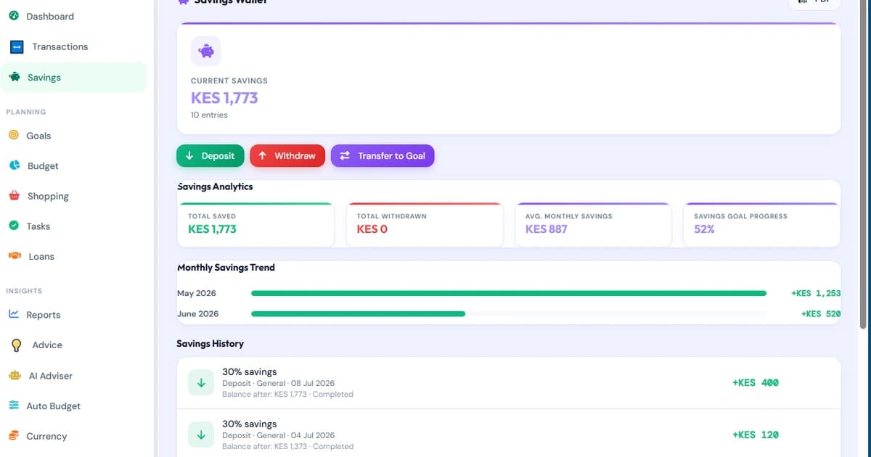Click the May 2026 savings trend bar
This screenshot has width=871, height=457.
point(509,293)
